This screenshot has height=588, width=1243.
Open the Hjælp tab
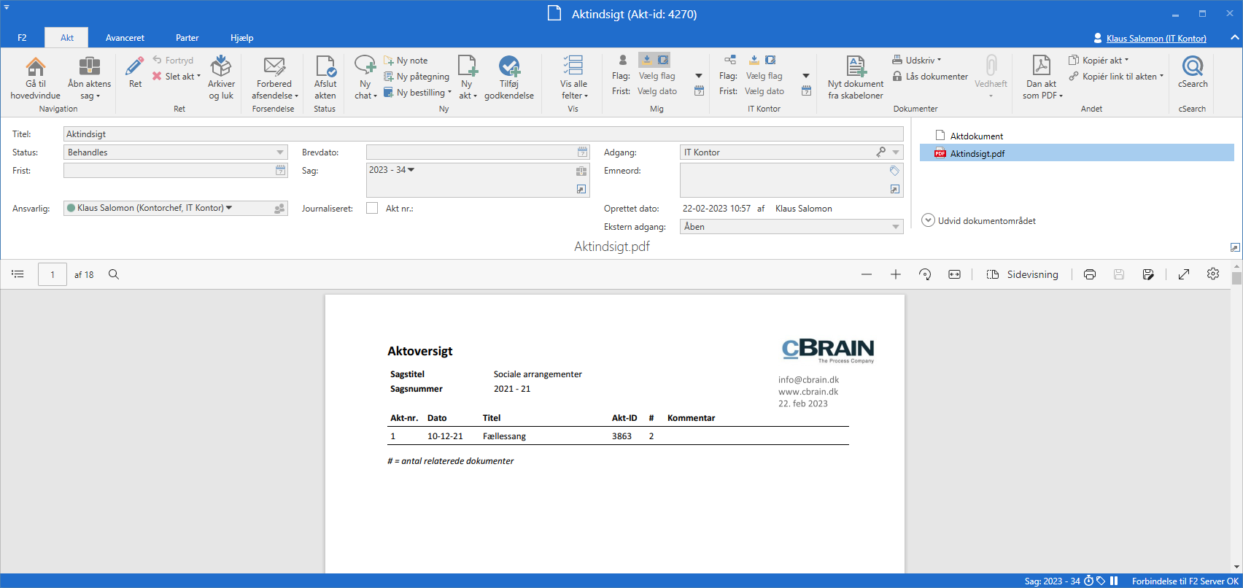pos(241,38)
